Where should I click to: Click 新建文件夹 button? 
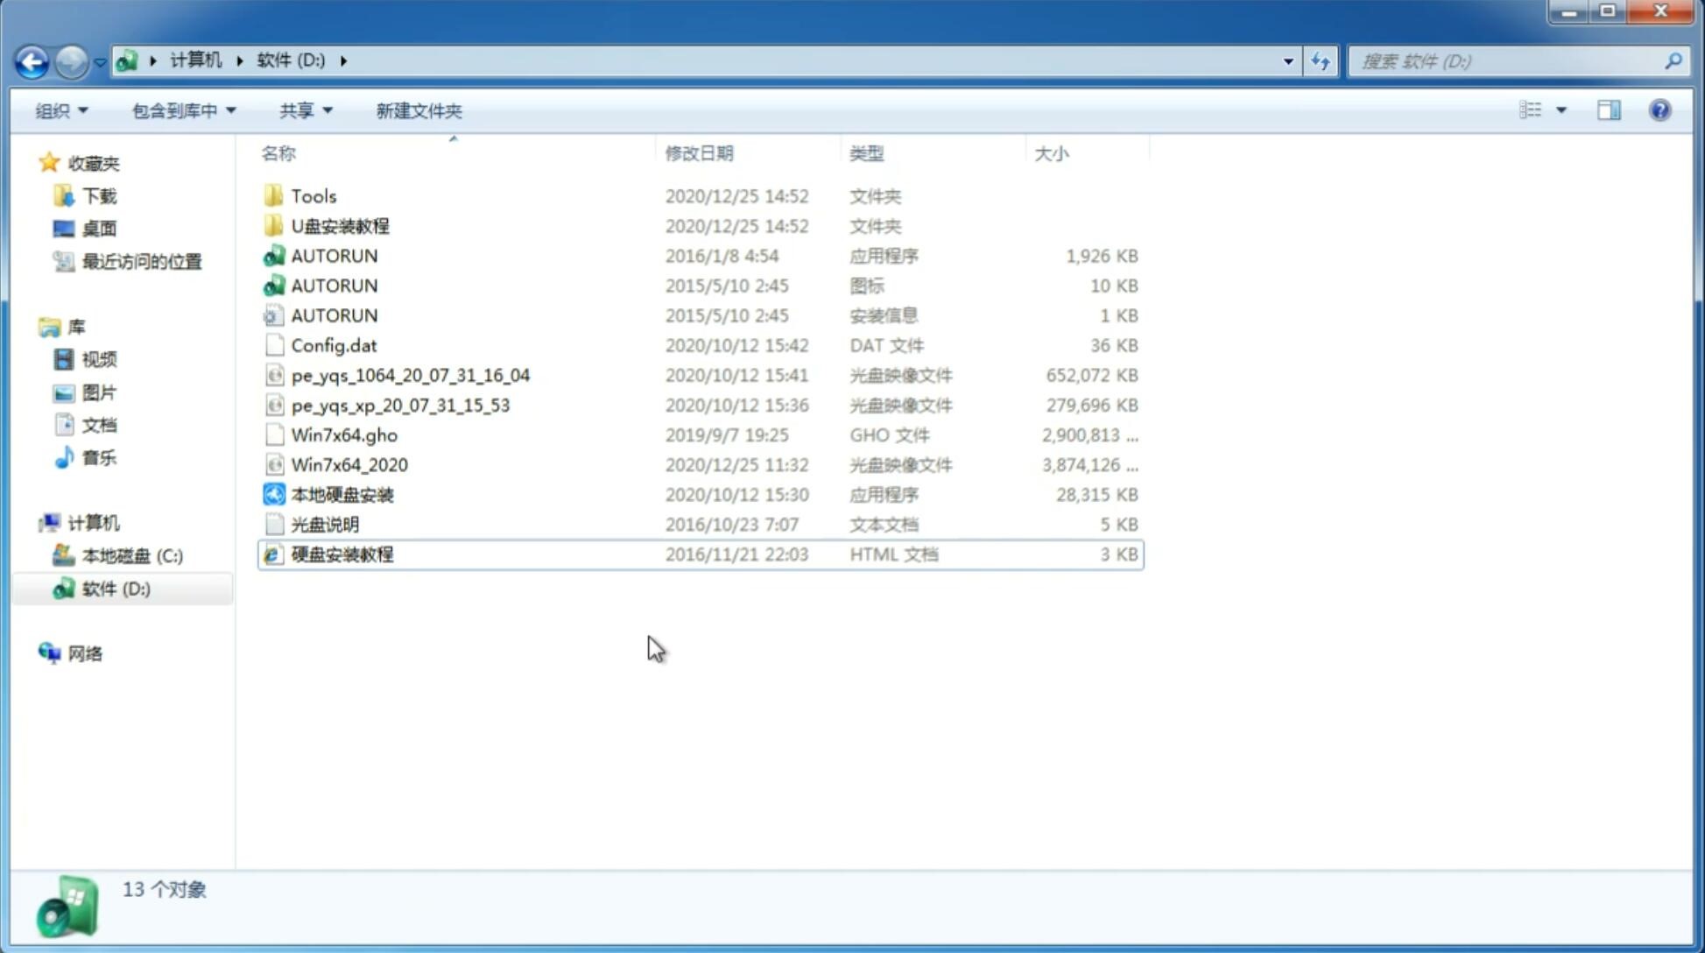418,110
